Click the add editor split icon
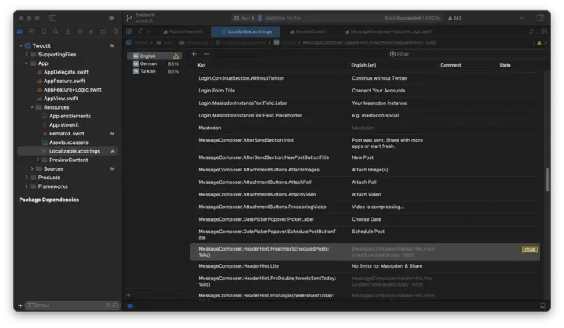 (x=542, y=31)
